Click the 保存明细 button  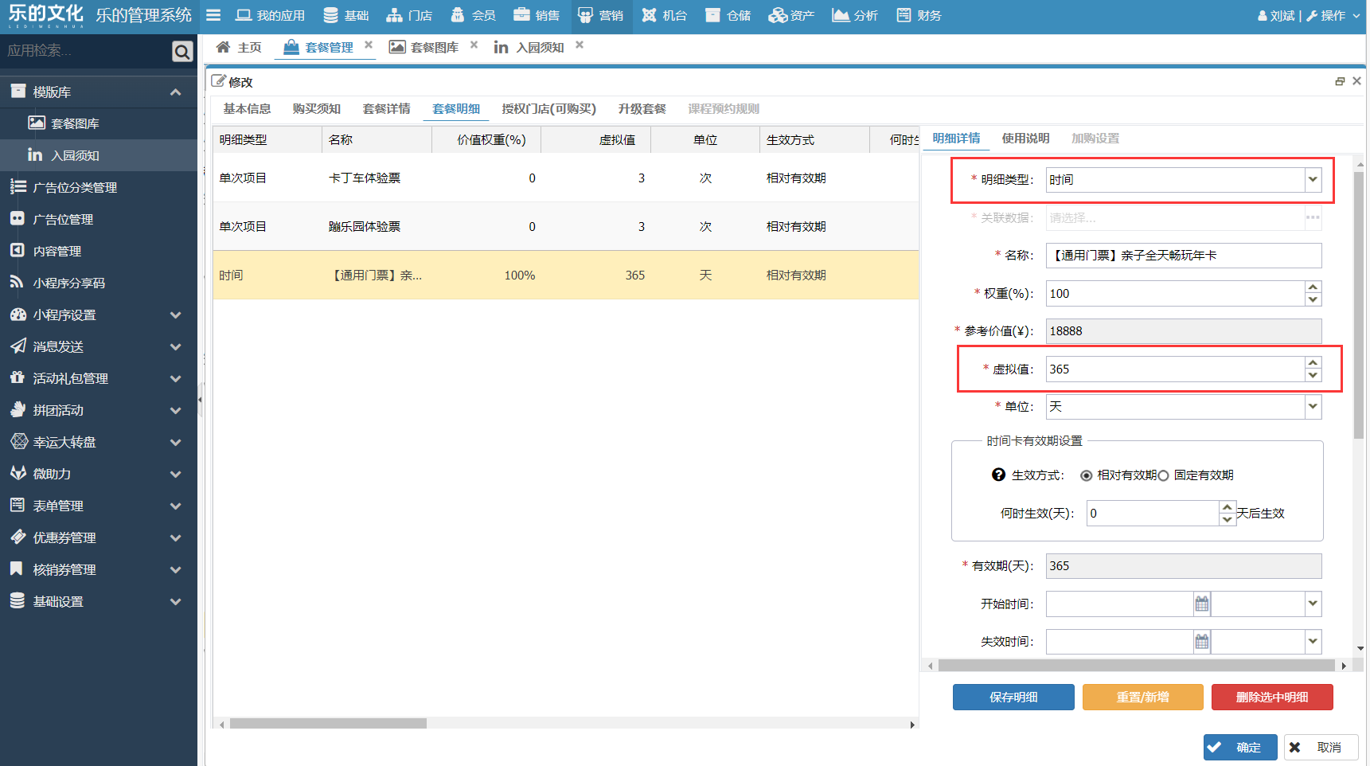click(x=1013, y=697)
